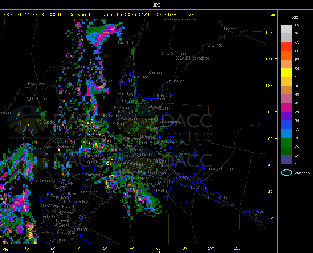This screenshot has height=253, width=313.
Task: Click the S_Francisco label
Action: tap(137, 77)
